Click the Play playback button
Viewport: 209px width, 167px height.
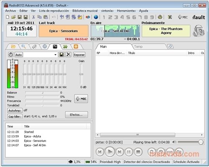pyautogui.click(x=110, y=152)
